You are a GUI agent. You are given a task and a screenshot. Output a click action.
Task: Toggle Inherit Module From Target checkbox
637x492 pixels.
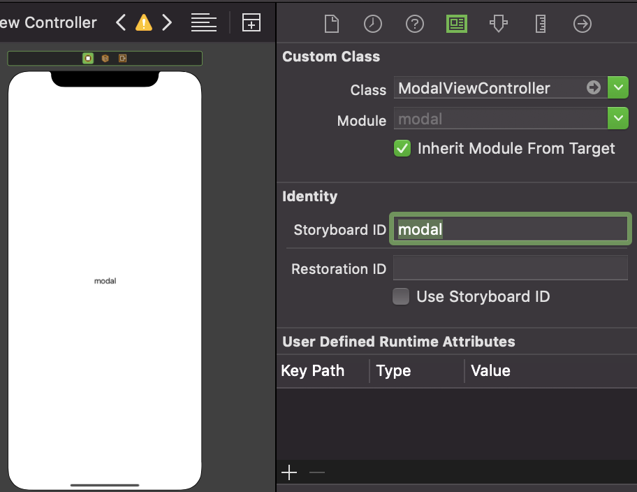(x=402, y=148)
